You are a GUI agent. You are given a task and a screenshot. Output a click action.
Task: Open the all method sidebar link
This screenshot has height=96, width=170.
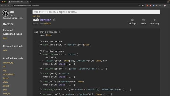click(x=4, y=67)
